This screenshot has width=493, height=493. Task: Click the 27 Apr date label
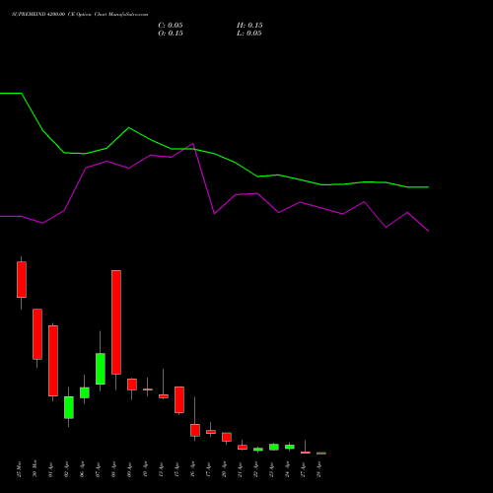click(303, 469)
